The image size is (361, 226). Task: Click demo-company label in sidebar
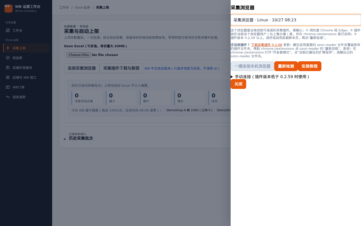(26, 11)
